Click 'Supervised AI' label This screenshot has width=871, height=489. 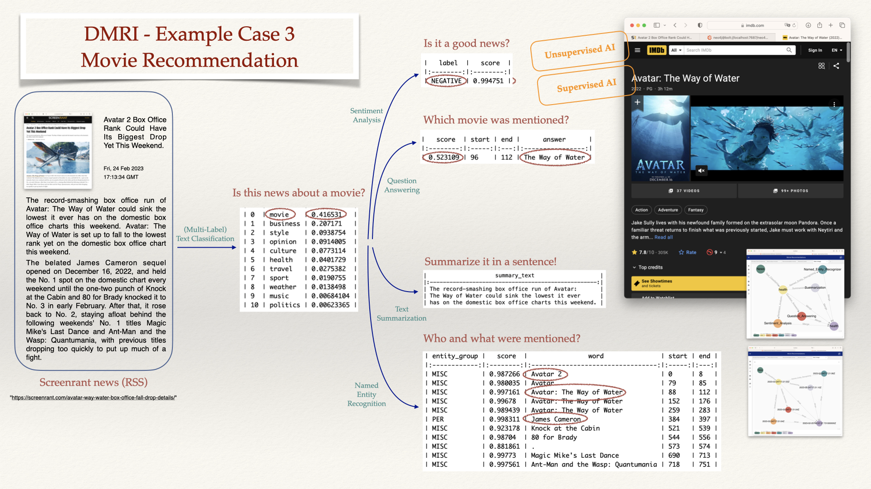point(586,85)
